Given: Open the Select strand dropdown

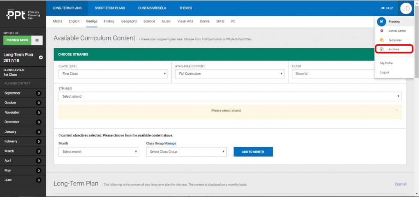Looking at the screenshot, I should 230,96.
